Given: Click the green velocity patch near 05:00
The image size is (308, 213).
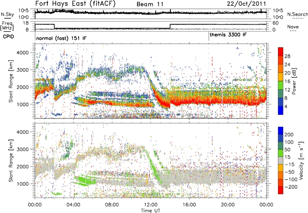Looking at the screenshot, I should tap(84, 180).
